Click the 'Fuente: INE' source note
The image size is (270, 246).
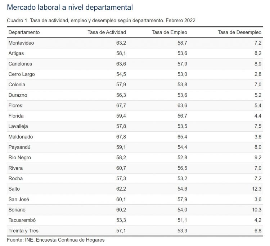point(56,240)
